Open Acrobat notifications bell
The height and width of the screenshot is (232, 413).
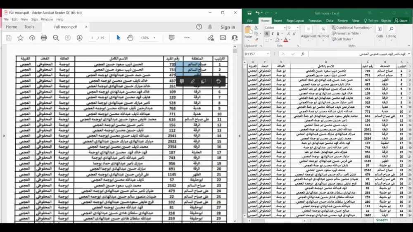[x=210, y=27]
